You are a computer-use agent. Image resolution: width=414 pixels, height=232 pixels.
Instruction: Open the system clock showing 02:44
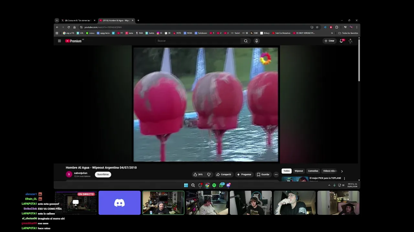pos(352,185)
